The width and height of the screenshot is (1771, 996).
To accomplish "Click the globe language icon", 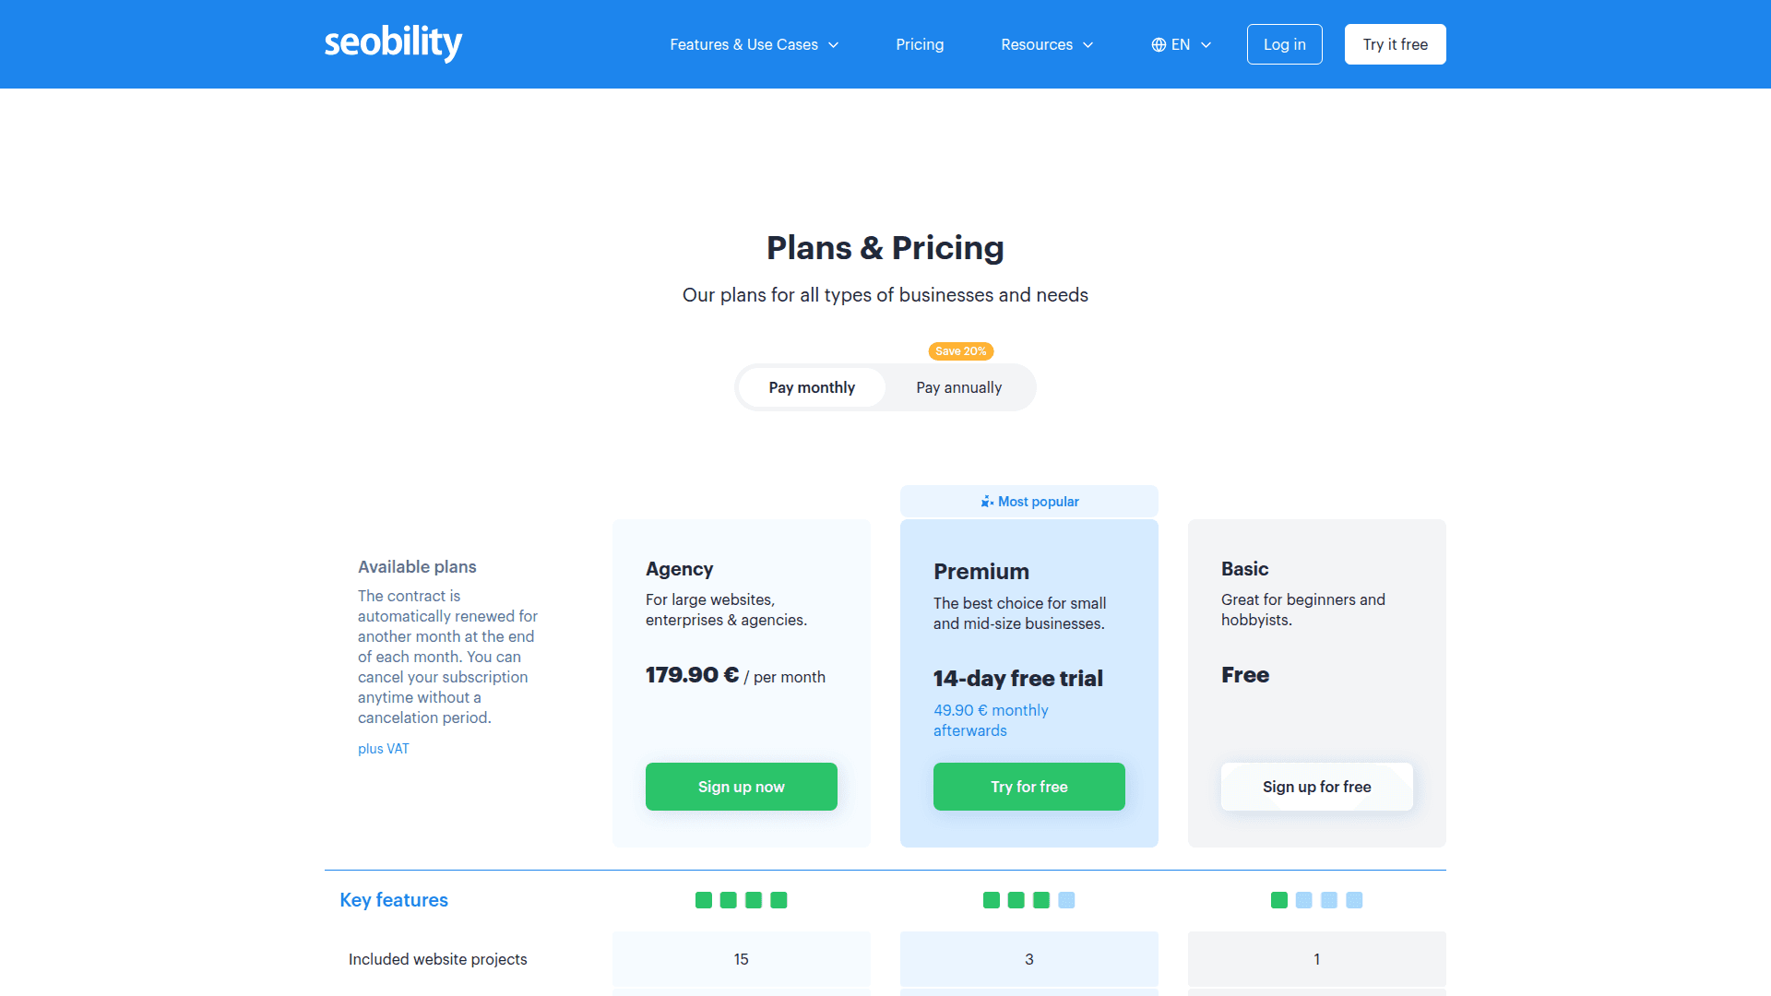I will (x=1159, y=43).
